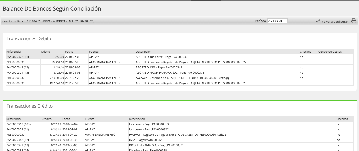Click the Cuenta de Banco account label
This screenshot has width=359, height=151.
click(48, 21)
